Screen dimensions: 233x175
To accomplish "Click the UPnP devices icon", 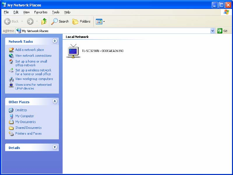I will [11, 85].
